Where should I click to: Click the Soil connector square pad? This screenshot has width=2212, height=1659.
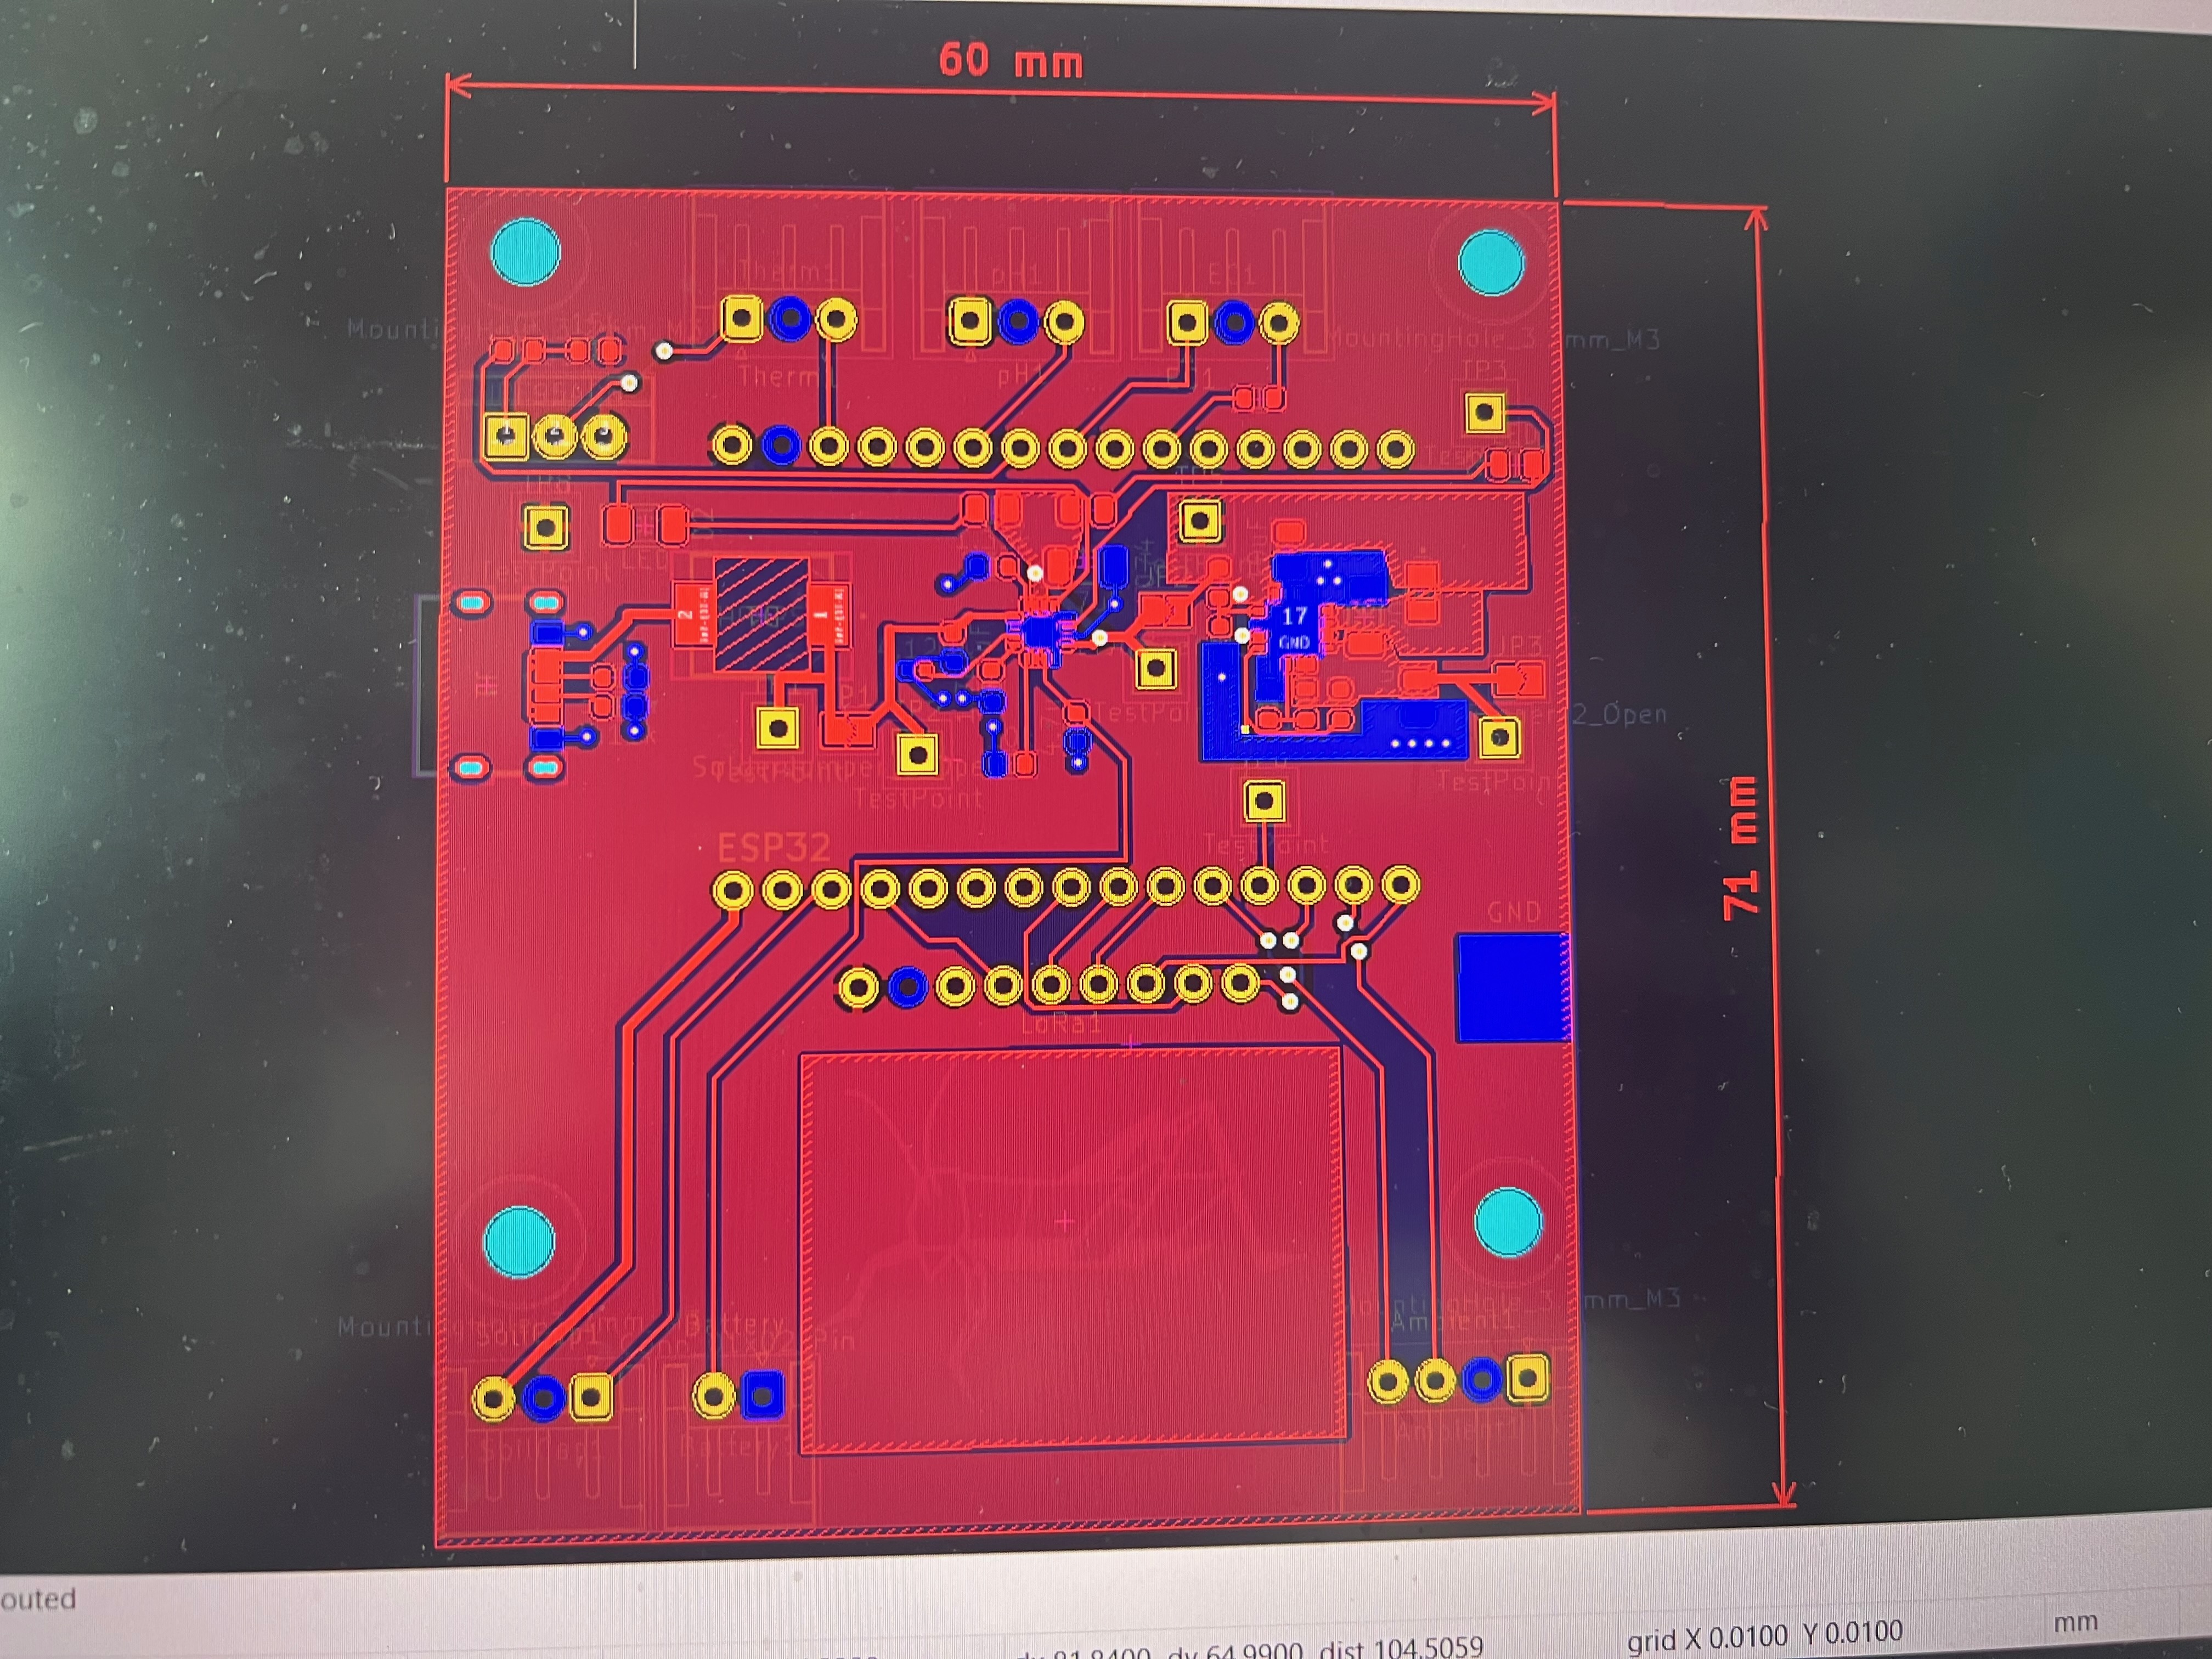591,1397
